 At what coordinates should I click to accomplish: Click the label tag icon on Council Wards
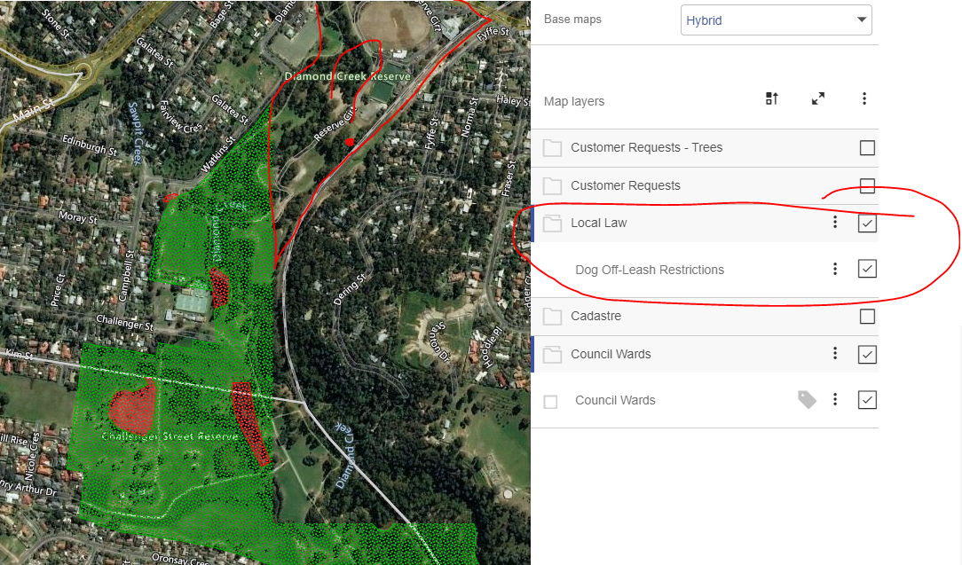[807, 399]
